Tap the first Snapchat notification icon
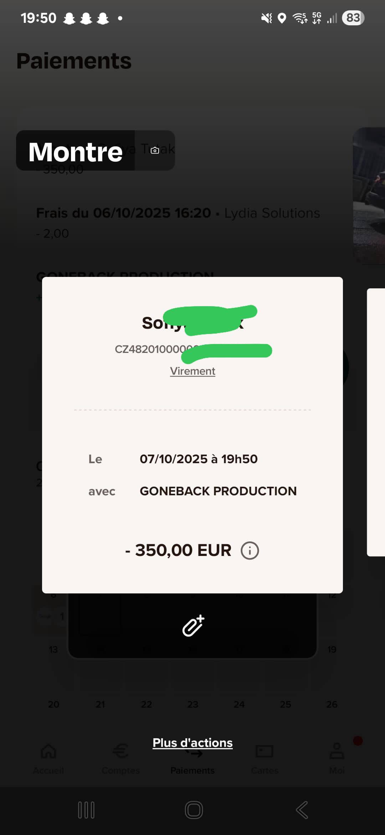Image resolution: width=385 pixels, height=835 pixels. (69, 18)
